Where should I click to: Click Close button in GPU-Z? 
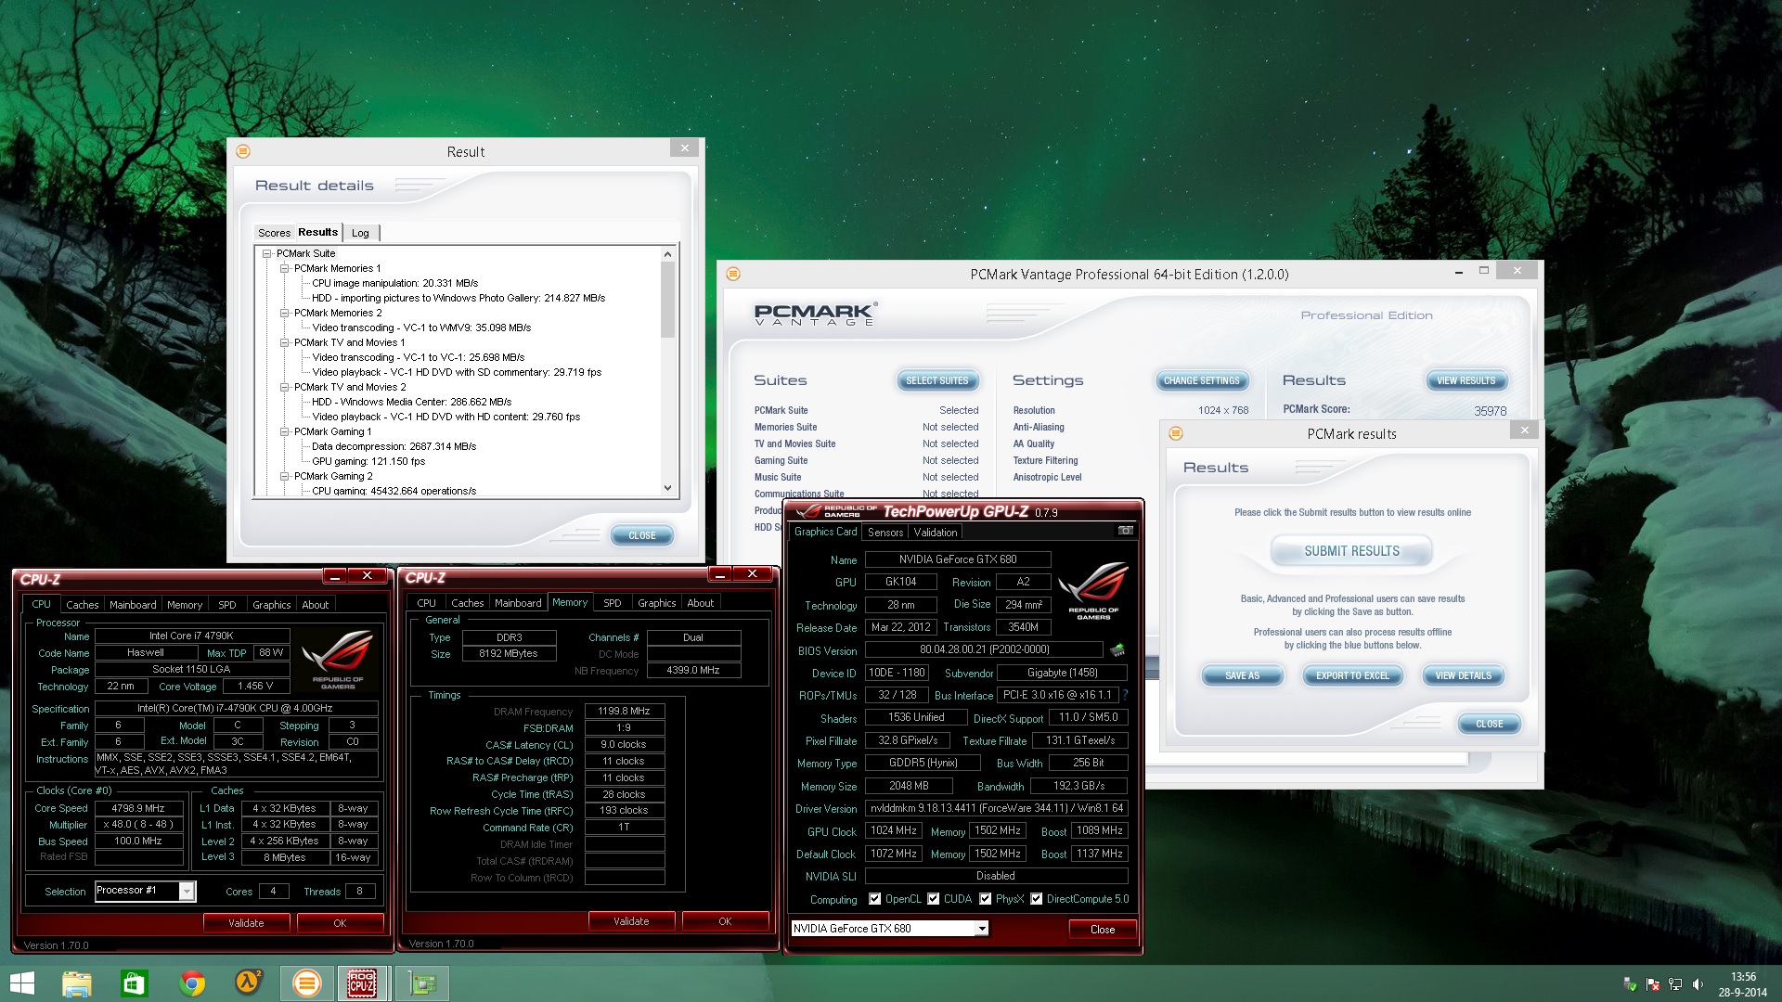(1103, 929)
